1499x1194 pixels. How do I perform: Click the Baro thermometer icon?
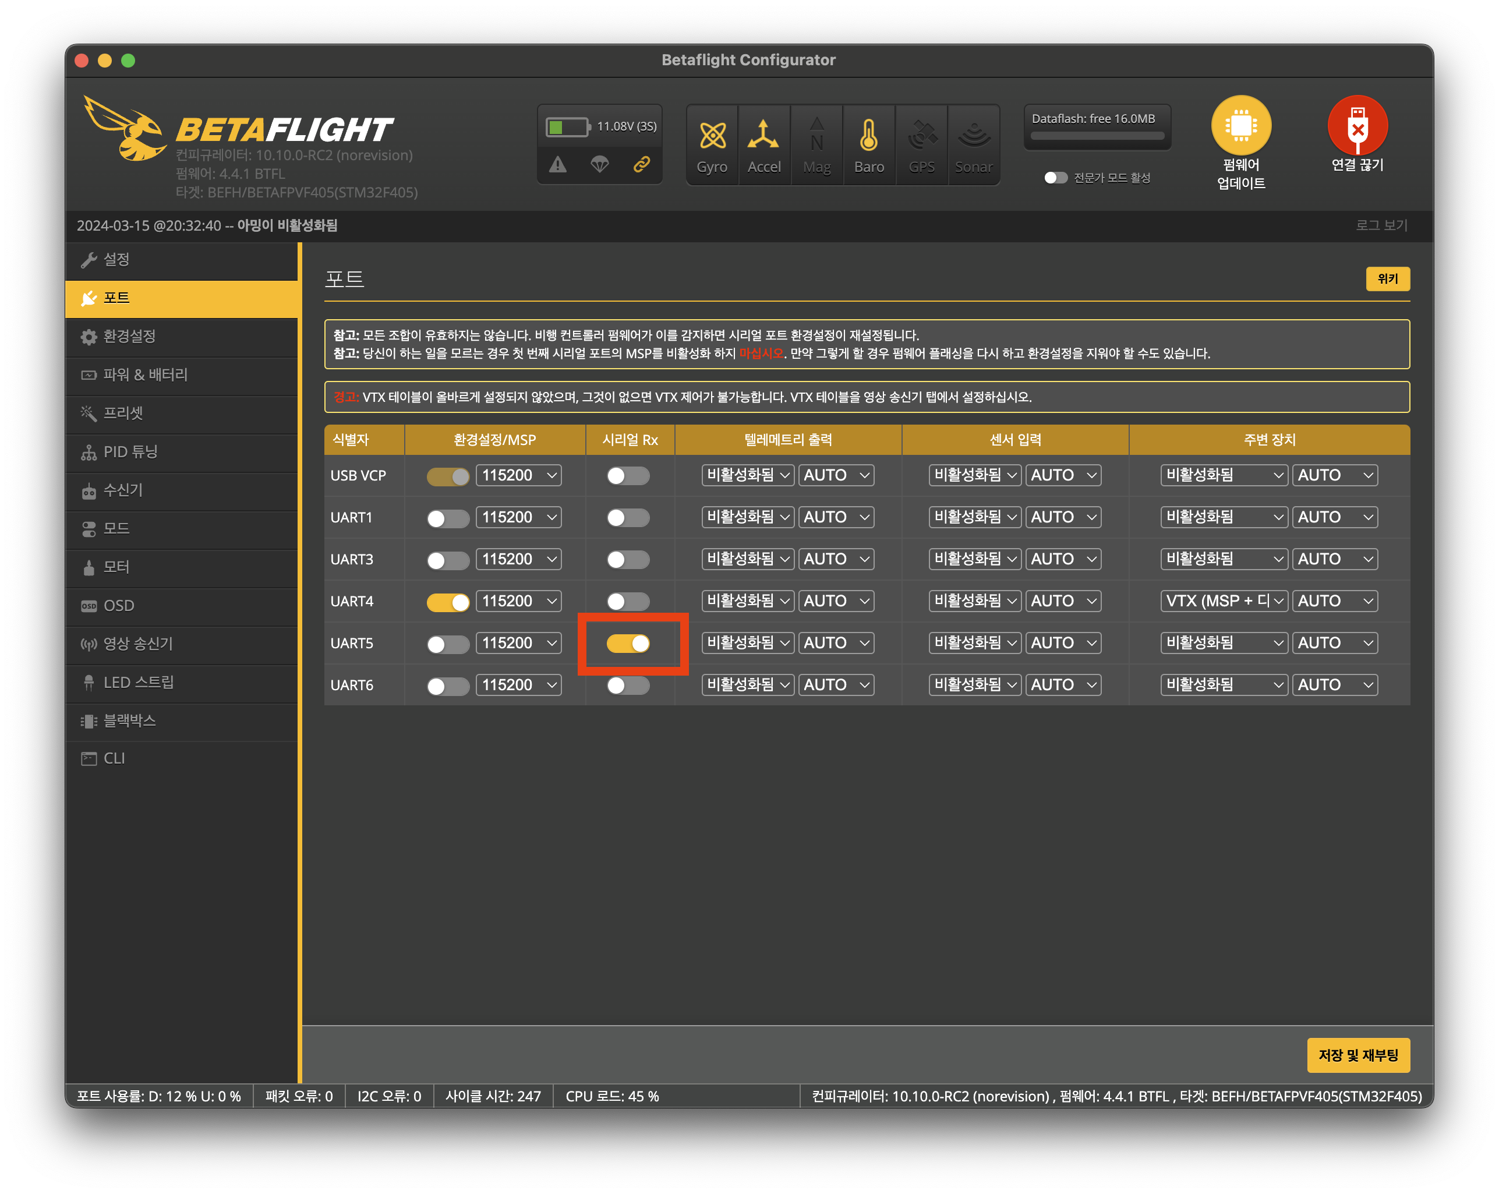pos(868,136)
